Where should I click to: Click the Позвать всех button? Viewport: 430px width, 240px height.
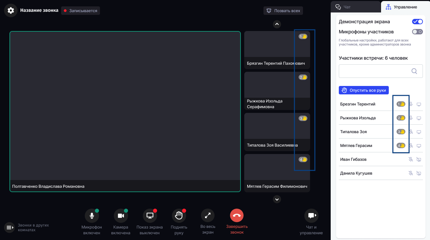(283, 11)
